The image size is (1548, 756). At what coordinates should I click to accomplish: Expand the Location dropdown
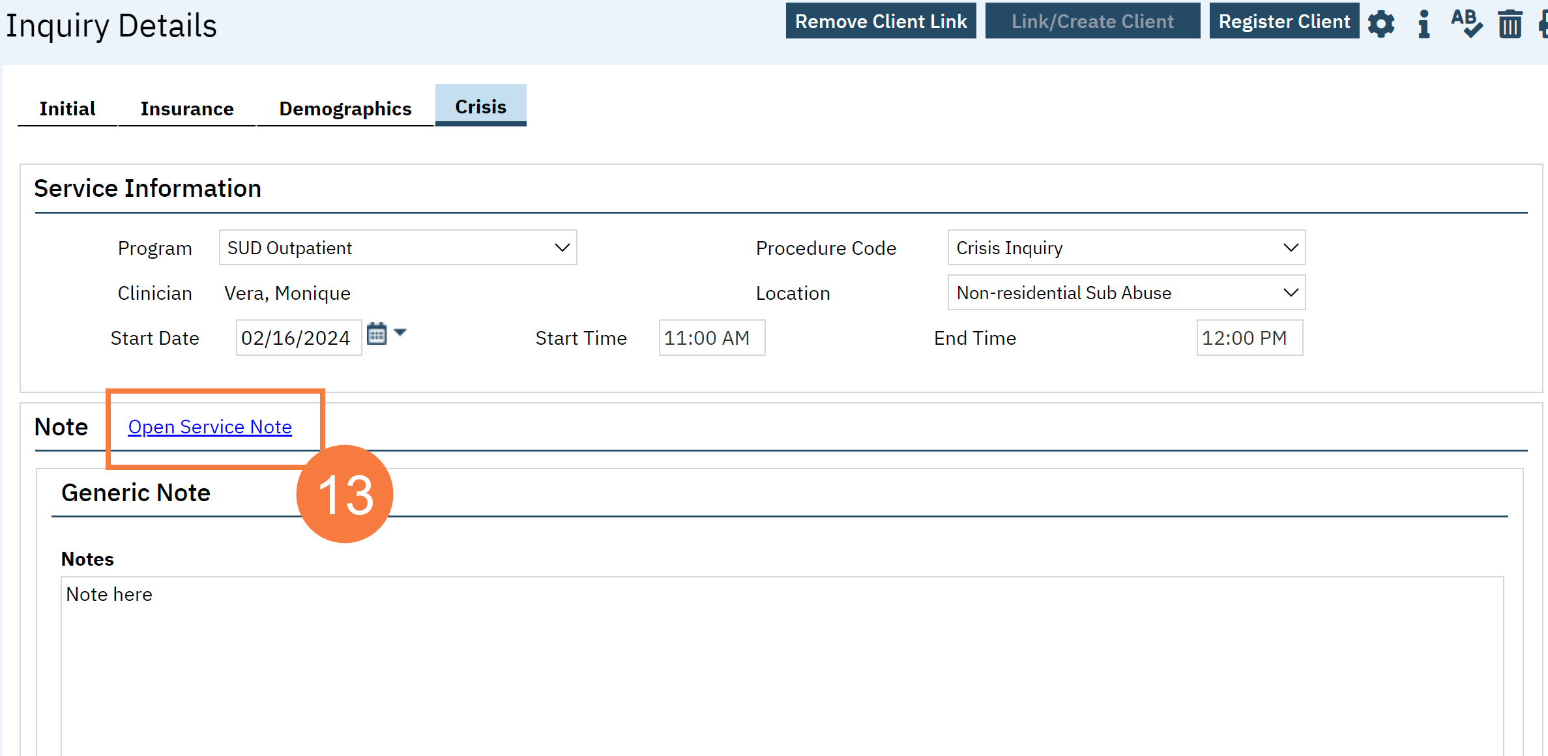tap(1126, 293)
